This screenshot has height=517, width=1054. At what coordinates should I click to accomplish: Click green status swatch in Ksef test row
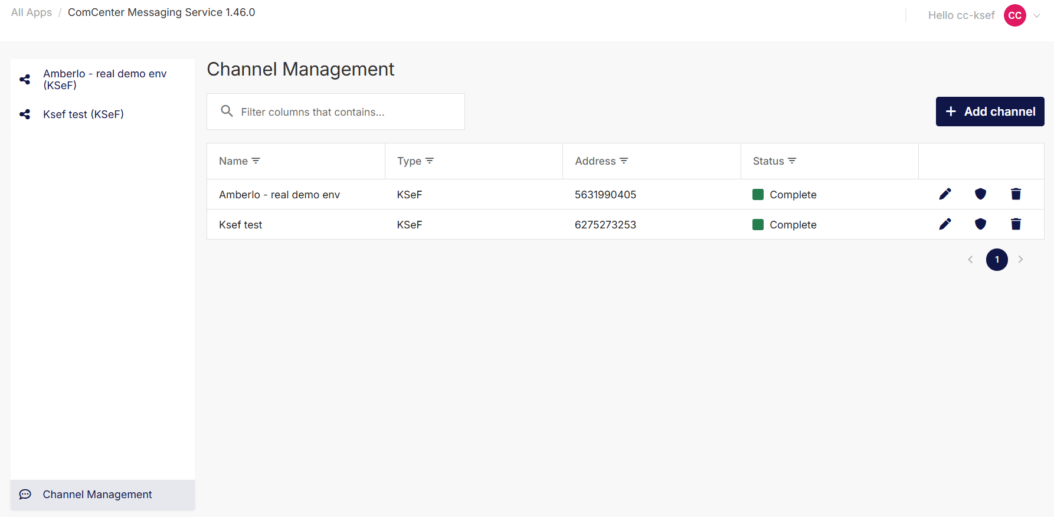(x=758, y=224)
